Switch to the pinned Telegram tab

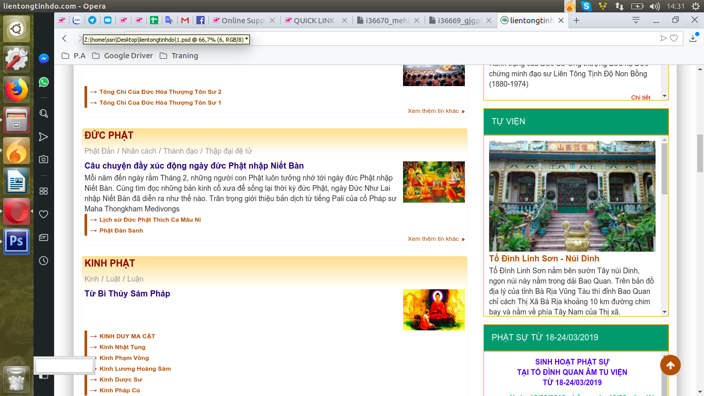coord(92,21)
